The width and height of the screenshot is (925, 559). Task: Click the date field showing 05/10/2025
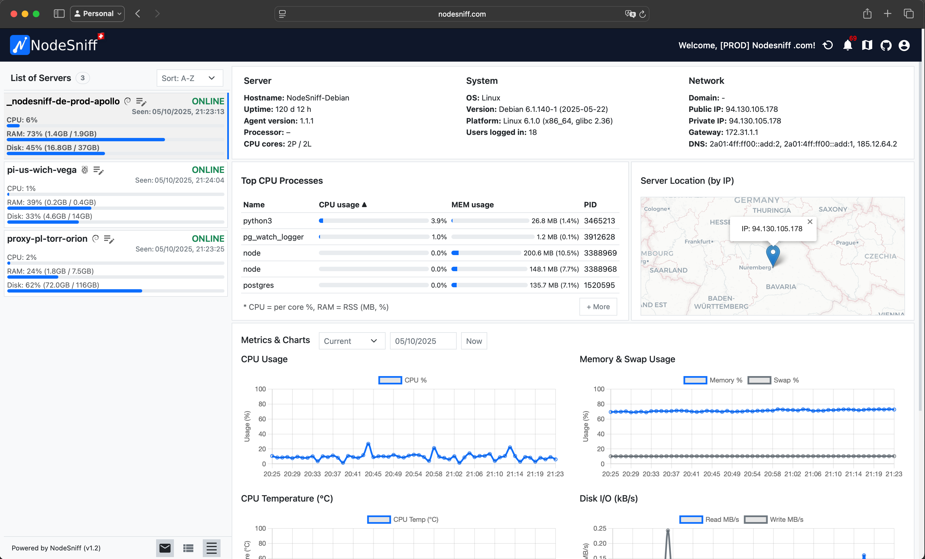point(423,341)
